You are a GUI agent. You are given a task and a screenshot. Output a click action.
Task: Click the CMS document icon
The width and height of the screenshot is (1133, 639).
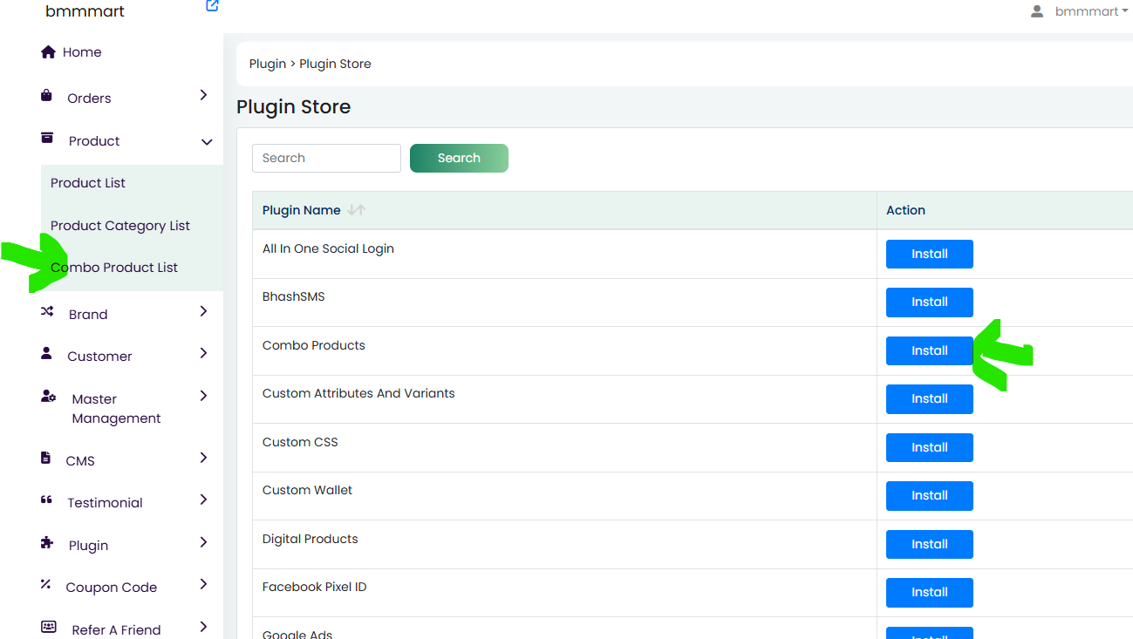tap(46, 459)
